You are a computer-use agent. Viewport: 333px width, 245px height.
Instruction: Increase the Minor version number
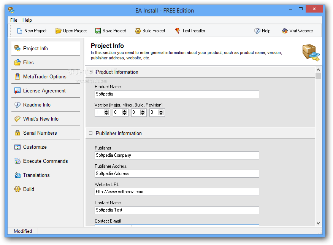pos(124,111)
